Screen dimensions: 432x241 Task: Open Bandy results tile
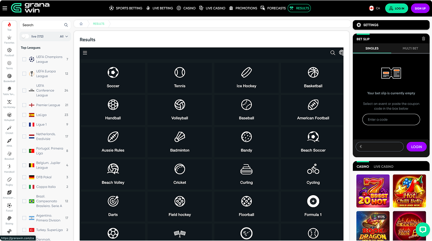[246, 142]
